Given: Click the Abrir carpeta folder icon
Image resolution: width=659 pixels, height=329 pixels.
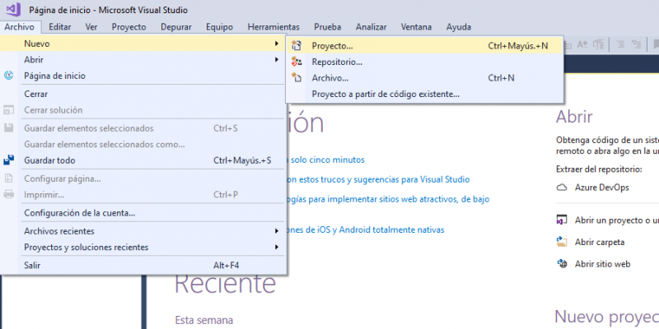Looking at the screenshot, I should click(562, 242).
